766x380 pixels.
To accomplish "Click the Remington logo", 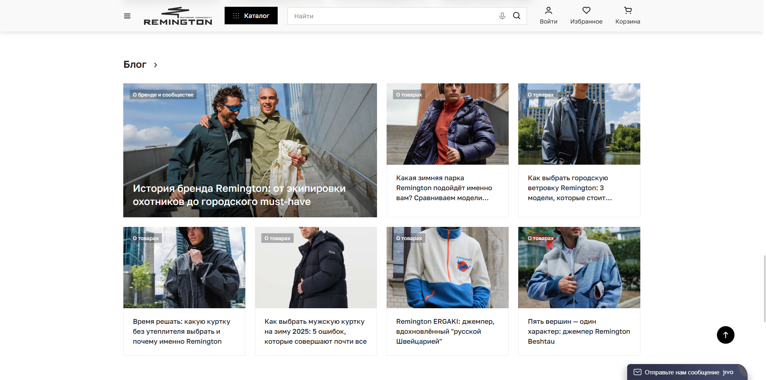I will point(178,16).
